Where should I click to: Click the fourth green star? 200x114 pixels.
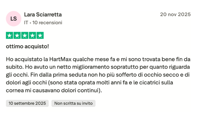pyautogui.click(x=33, y=36)
